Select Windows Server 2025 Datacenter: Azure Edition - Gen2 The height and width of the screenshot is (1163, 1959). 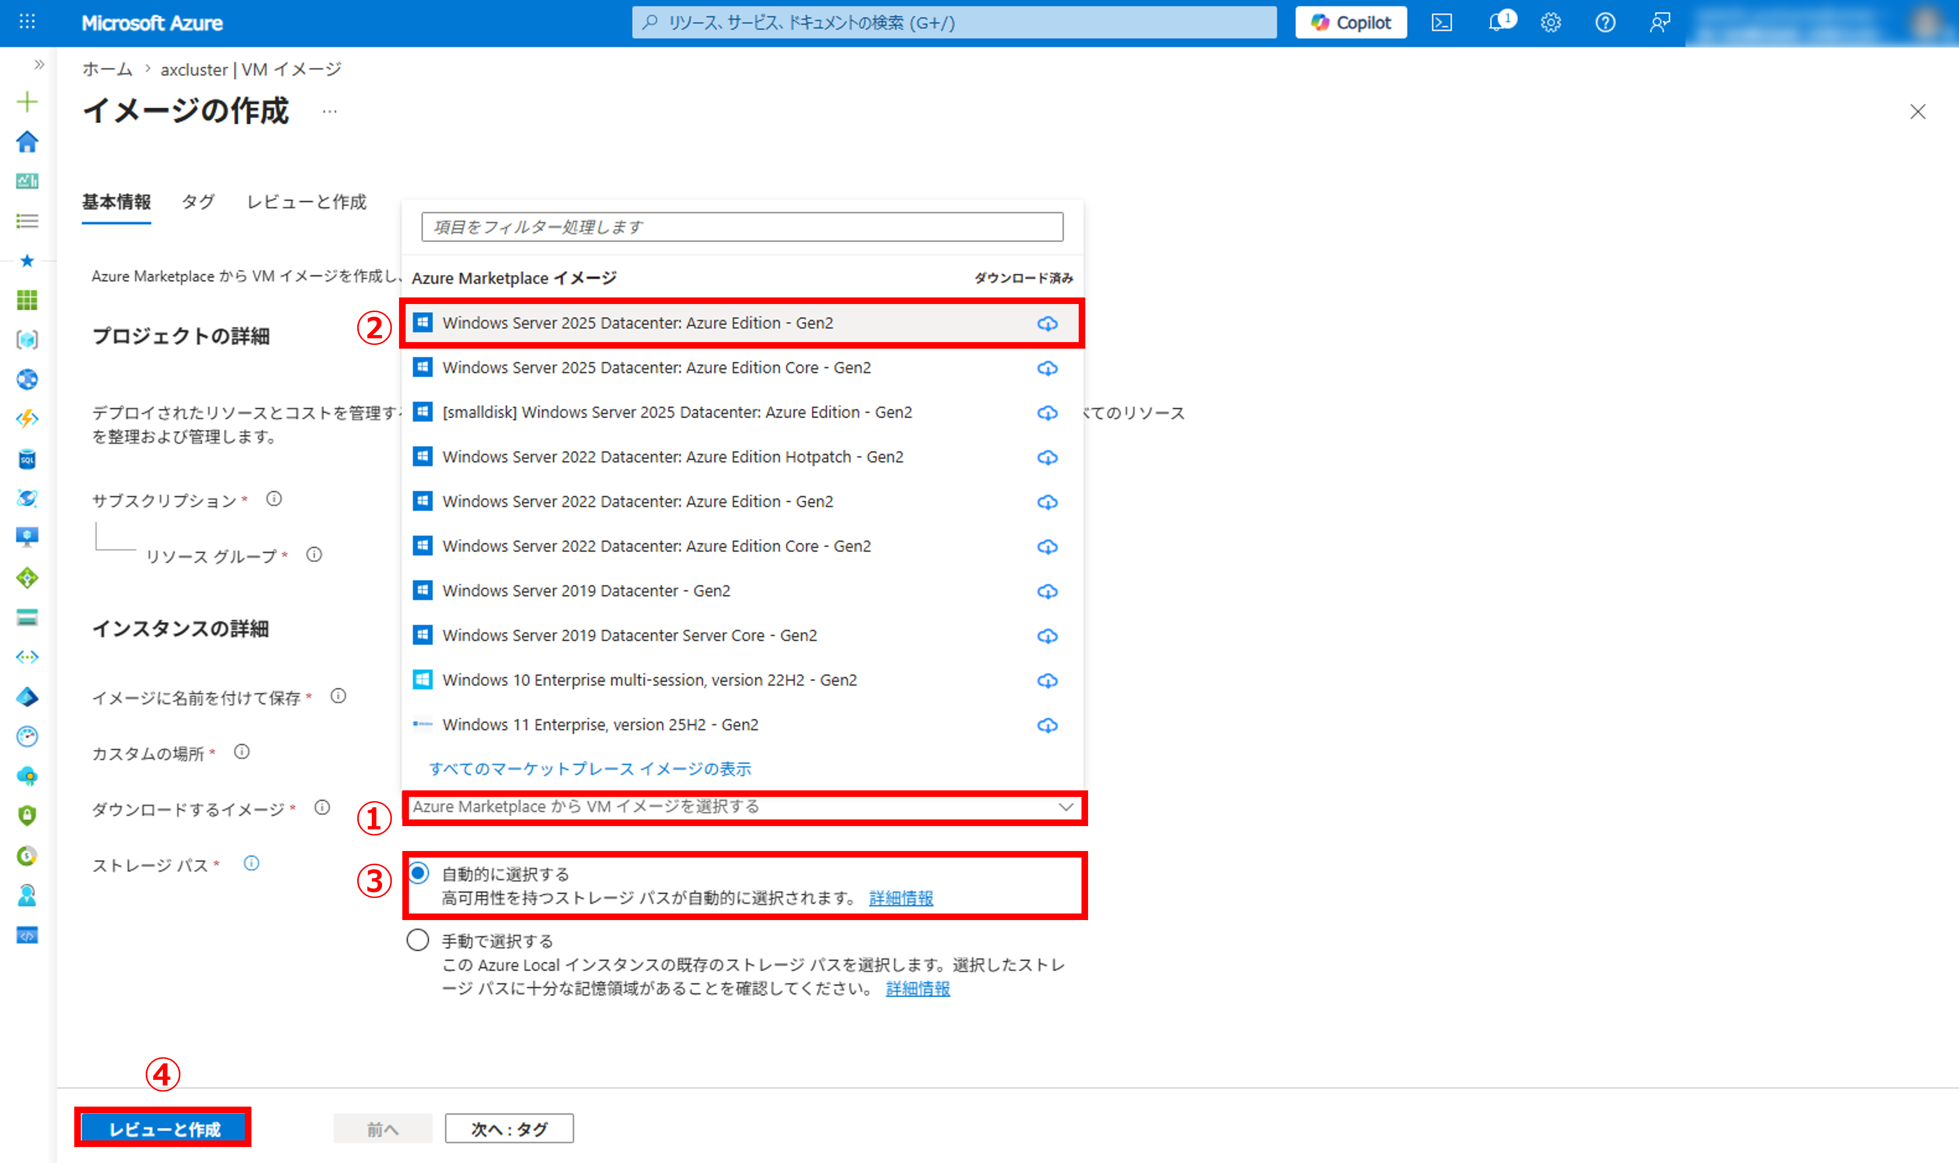pyautogui.click(x=742, y=323)
